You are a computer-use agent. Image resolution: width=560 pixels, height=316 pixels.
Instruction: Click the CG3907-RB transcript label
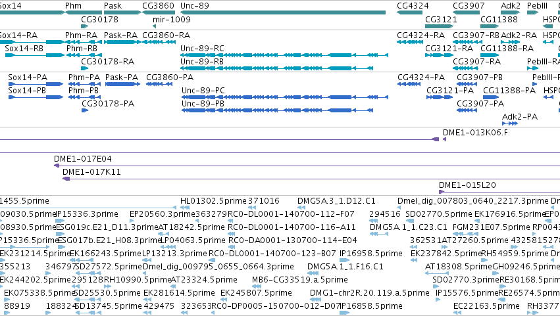[x=476, y=35]
